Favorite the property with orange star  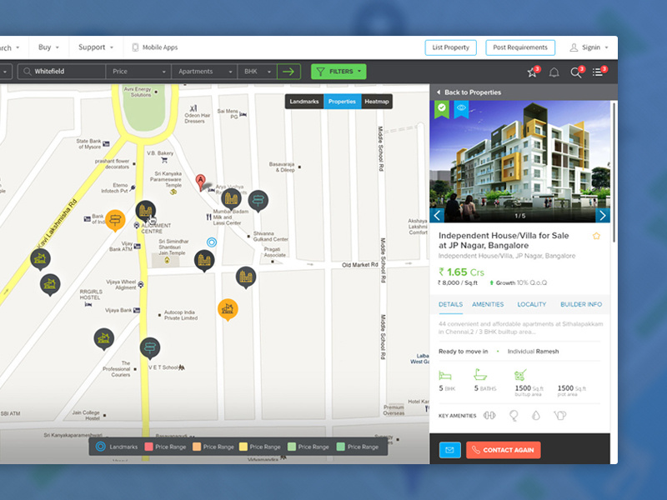point(596,236)
